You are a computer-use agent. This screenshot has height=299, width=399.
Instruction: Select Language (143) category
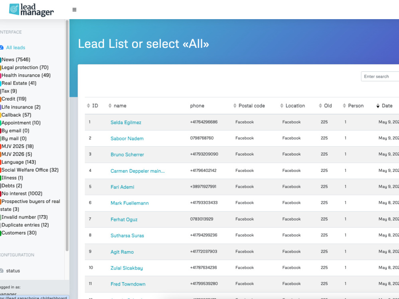[19, 162]
